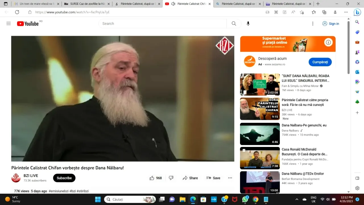Click the Cumpărați ad button
Image resolution: width=364 pixels, height=205 pixels.
click(320, 62)
